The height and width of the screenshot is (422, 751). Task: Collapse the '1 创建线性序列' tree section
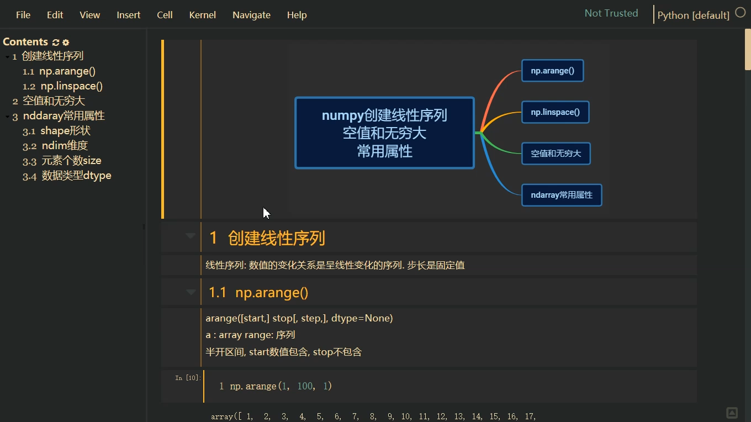(7, 57)
